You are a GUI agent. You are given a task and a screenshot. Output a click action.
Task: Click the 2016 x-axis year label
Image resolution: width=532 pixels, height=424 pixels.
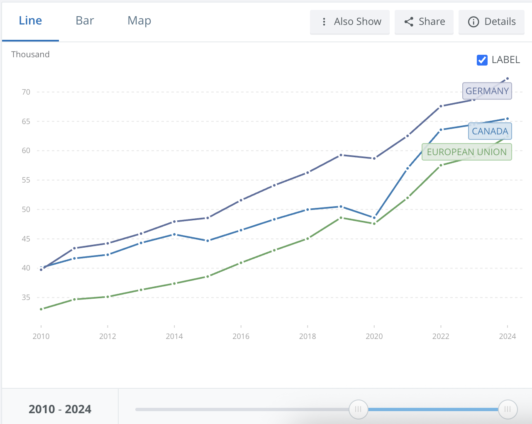(241, 336)
